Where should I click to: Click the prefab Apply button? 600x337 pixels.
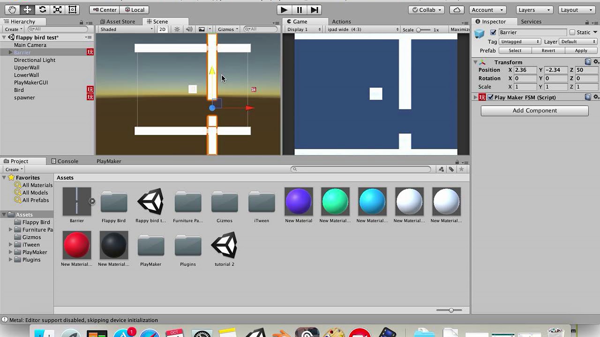[x=581, y=51]
